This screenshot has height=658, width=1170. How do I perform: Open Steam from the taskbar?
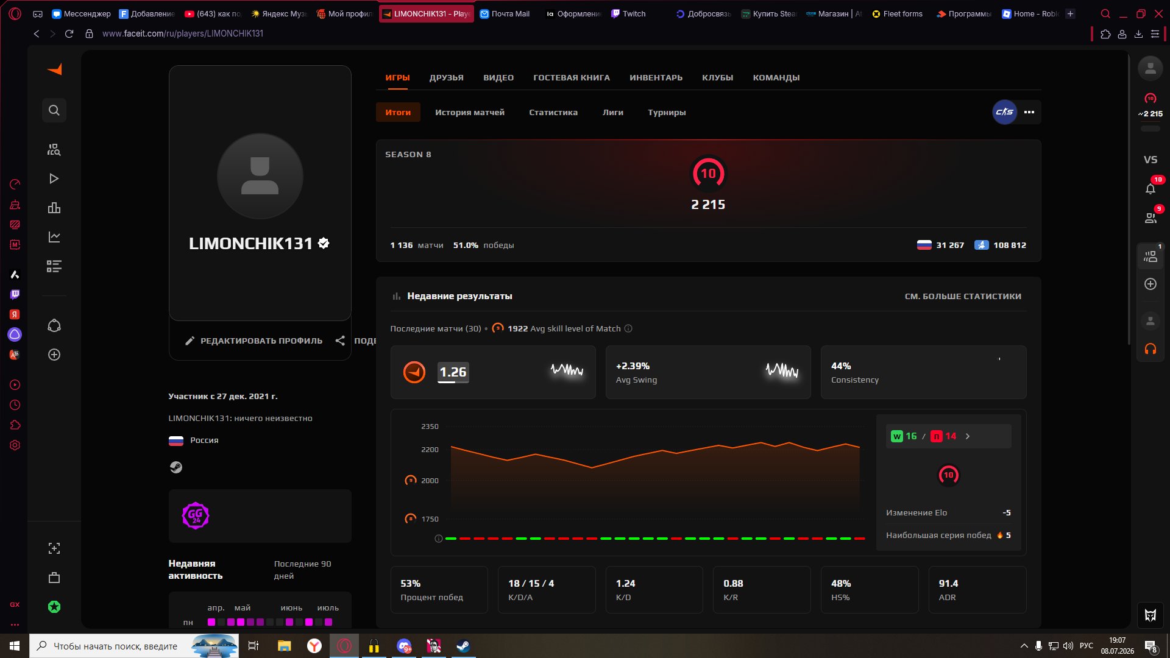[x=463, y=646]
